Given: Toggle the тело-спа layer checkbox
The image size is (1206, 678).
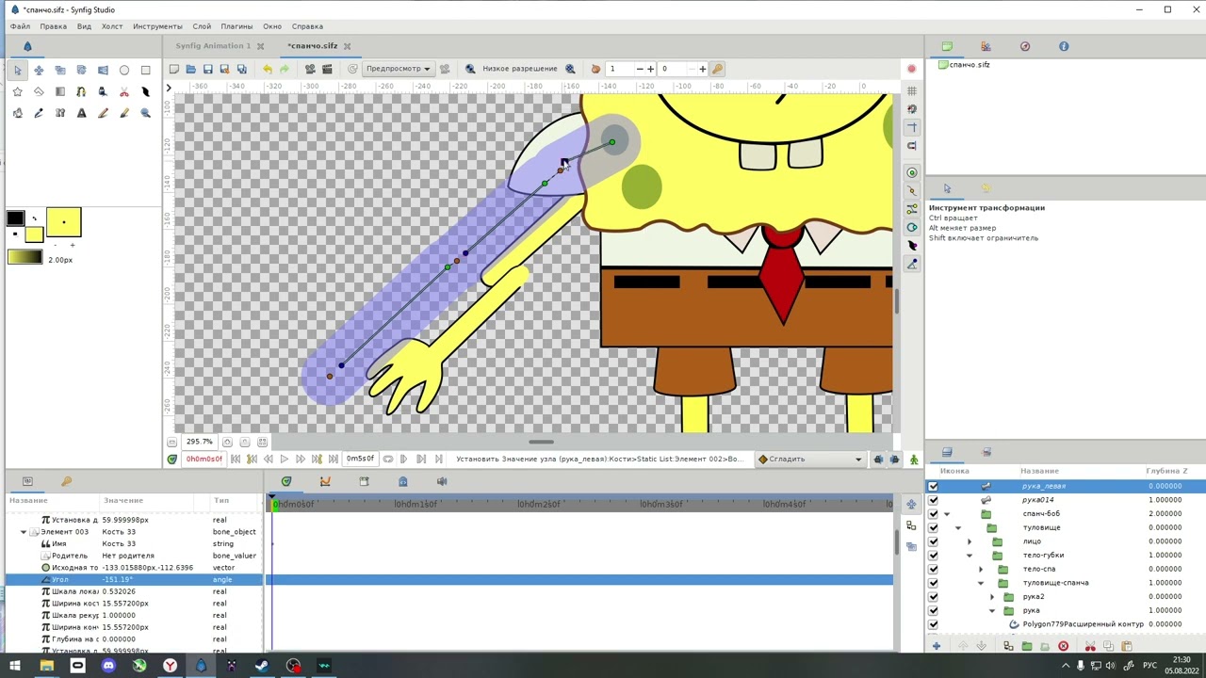Looking at the screenshot, I should pos(933,569).
